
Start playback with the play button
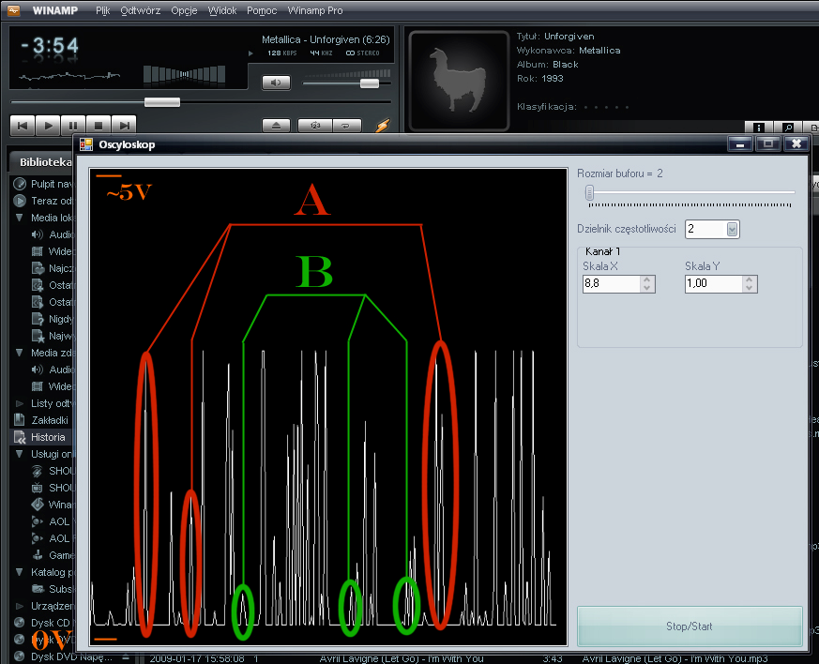(48, 126)
